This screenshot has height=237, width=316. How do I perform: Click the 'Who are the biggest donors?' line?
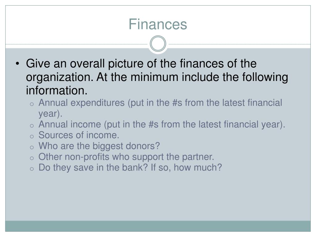(99, 146)
